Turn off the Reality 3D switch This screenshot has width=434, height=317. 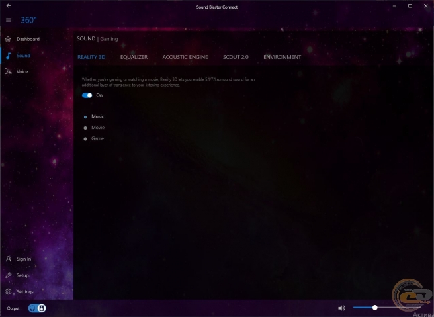tap(87, 95)
